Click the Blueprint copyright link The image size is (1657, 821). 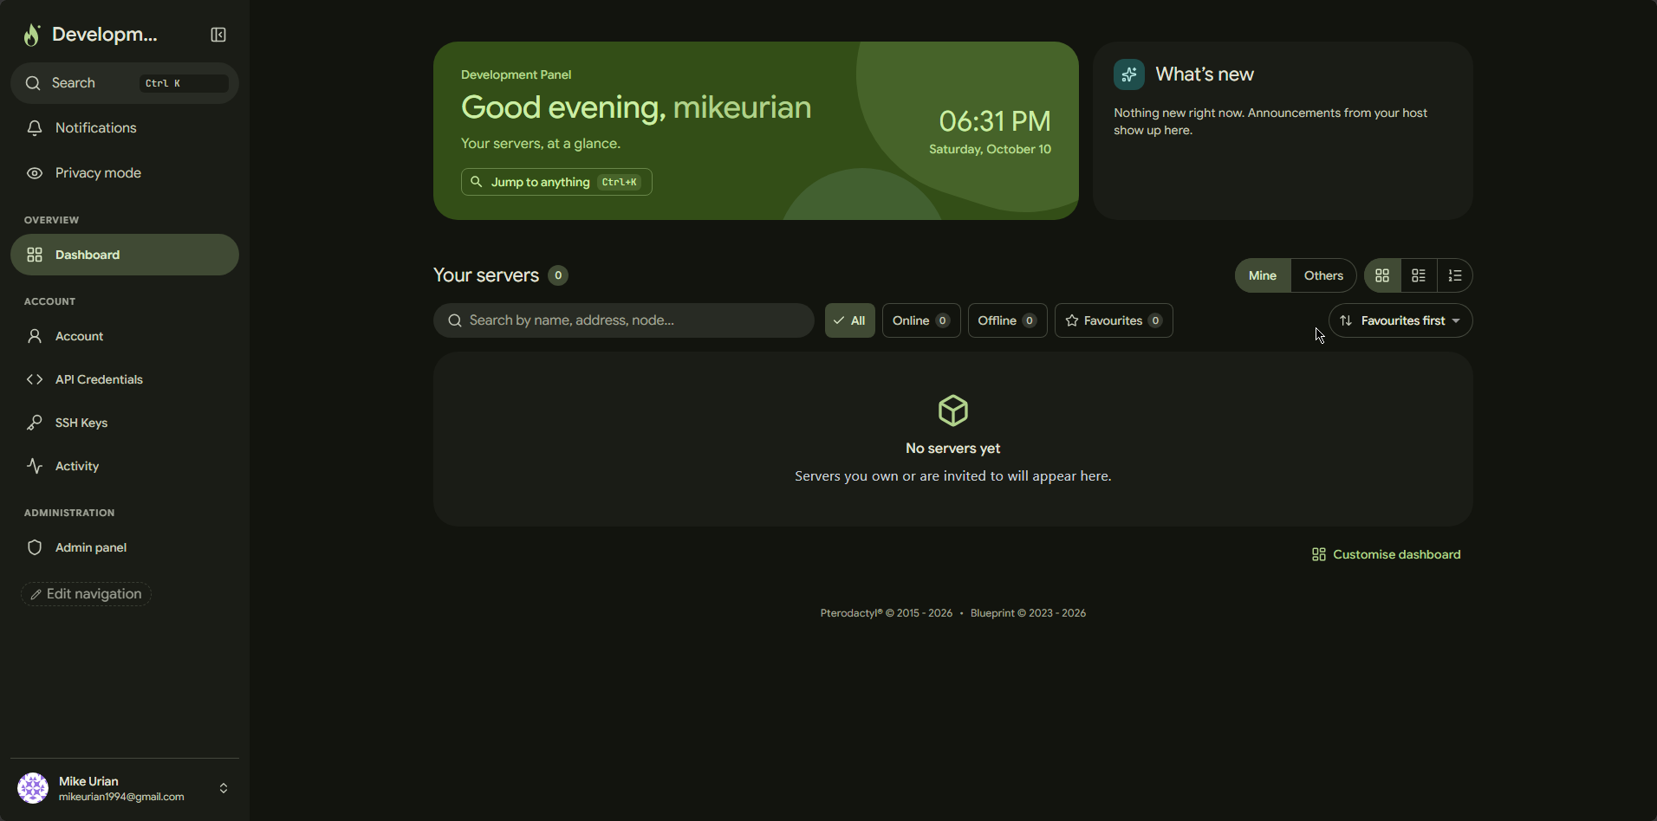(1028, 613)
